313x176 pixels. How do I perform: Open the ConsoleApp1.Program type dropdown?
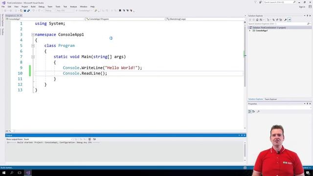pos(126,19)
